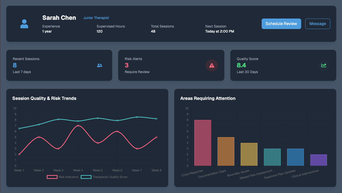Click the Recent Sessions count 8
Screen dimensions: 342x193
point(15,65)
